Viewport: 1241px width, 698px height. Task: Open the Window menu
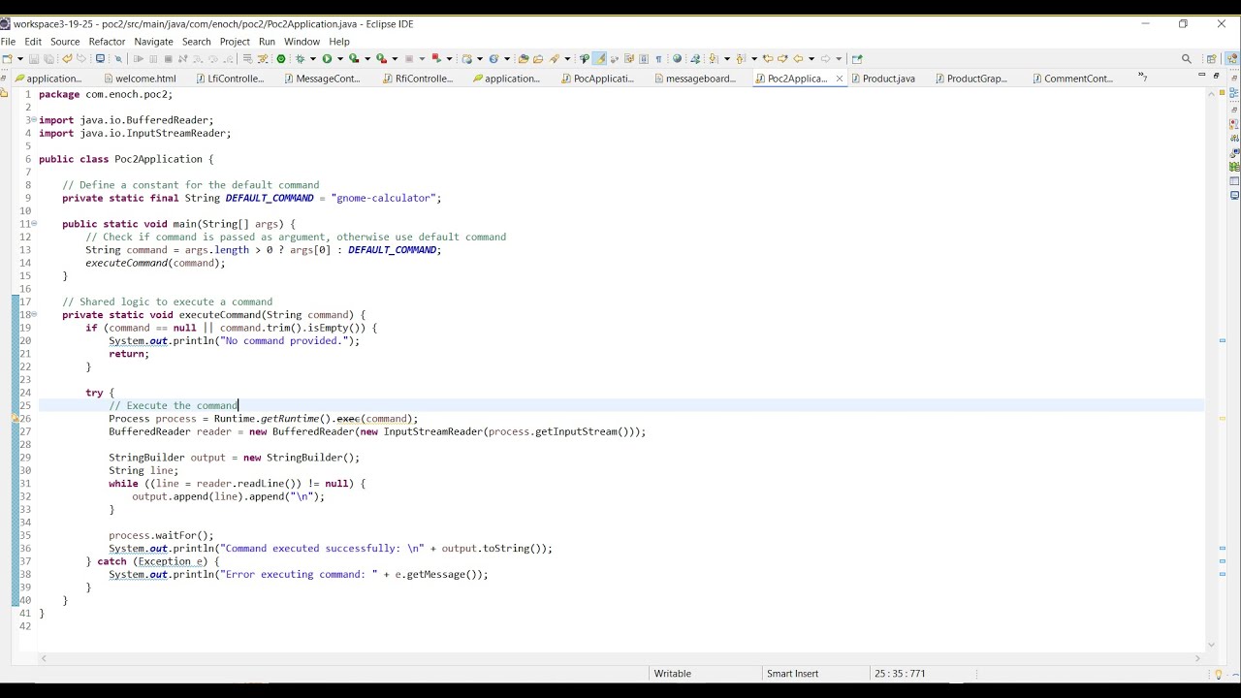click(x=302, y=42)
